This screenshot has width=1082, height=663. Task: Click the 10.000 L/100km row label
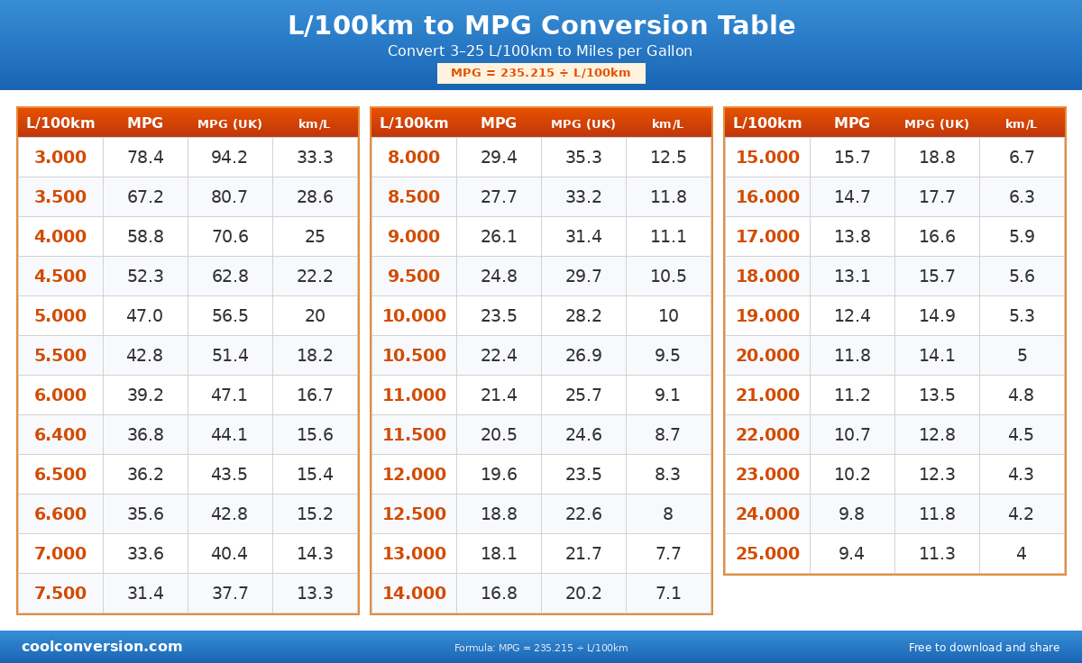(414, 316)
